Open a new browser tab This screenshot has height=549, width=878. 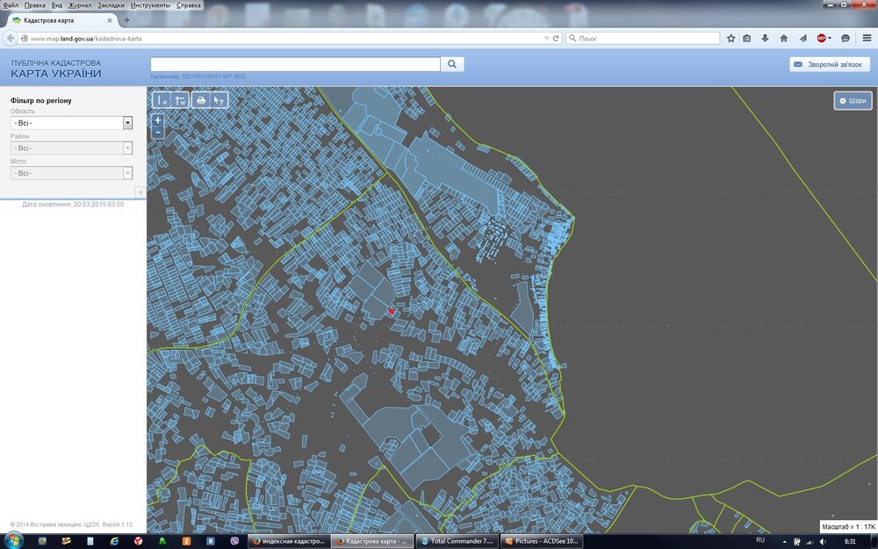[x=126, y=20]
